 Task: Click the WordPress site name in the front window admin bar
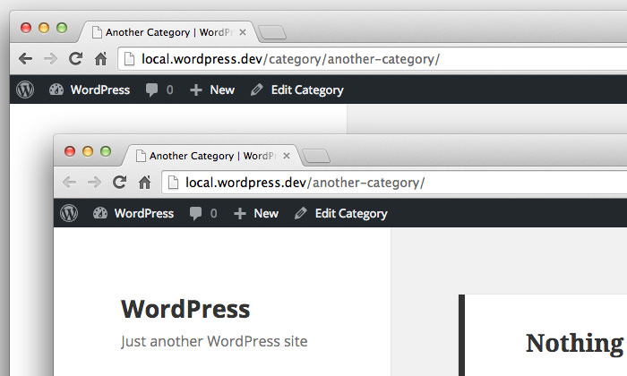tap(144, 213)
